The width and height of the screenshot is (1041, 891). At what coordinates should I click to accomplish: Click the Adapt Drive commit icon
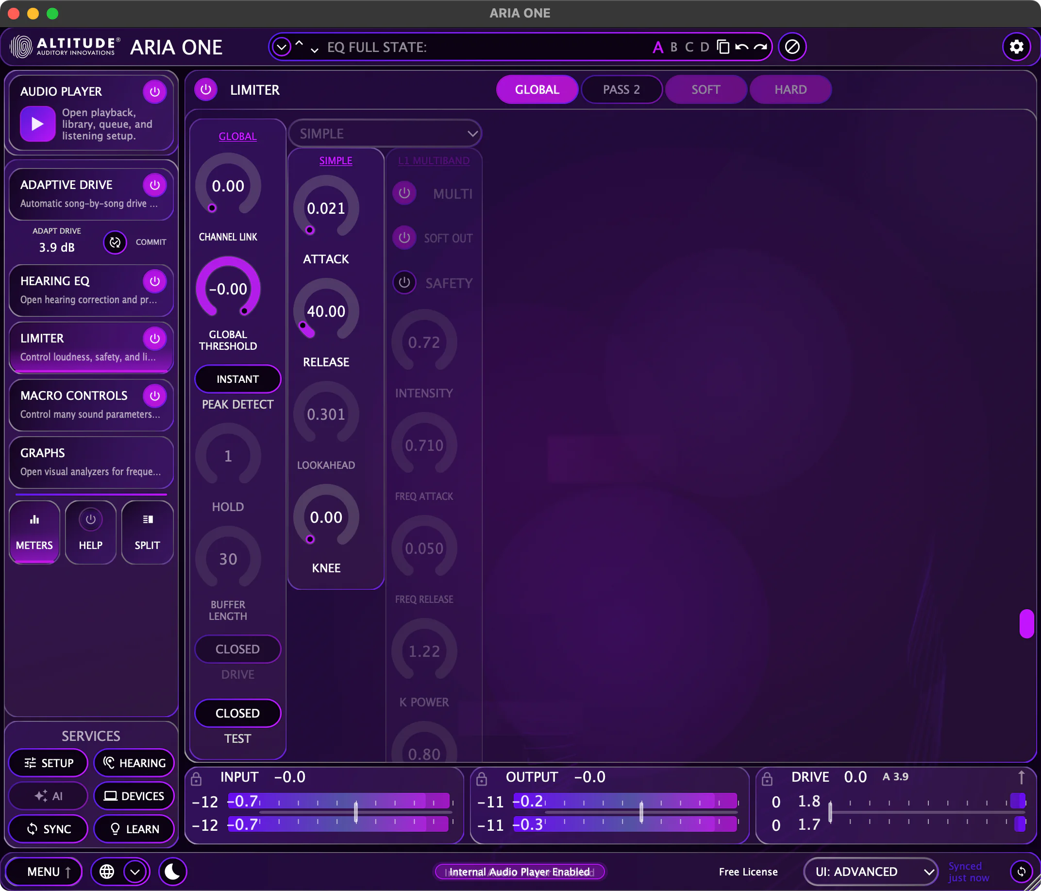115,242
